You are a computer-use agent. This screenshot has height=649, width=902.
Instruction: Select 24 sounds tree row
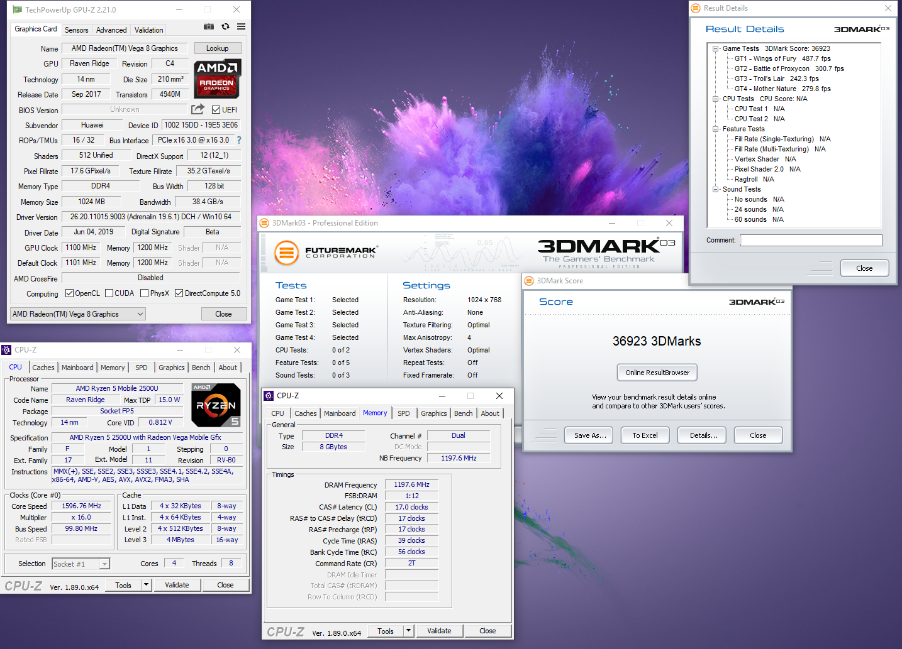(x=759, y=209)
